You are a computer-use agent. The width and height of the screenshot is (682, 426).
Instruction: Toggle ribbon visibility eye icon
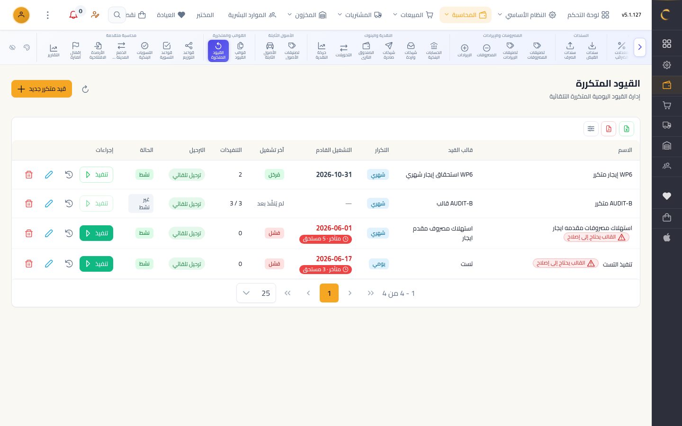pyautogui.click(x=13, y=47)
